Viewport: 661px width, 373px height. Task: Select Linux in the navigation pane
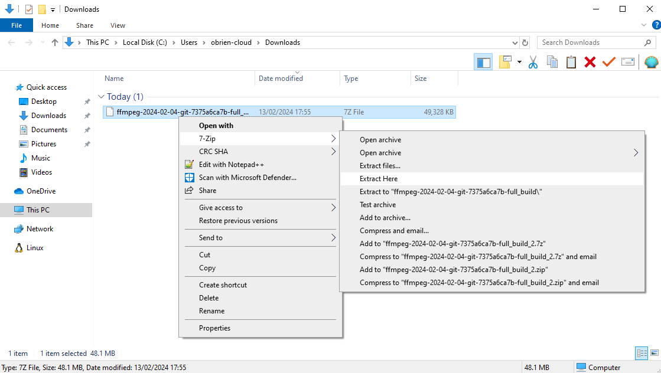[x=35, y=248]
